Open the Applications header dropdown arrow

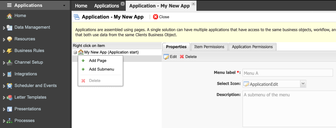[x=64, y=6]
